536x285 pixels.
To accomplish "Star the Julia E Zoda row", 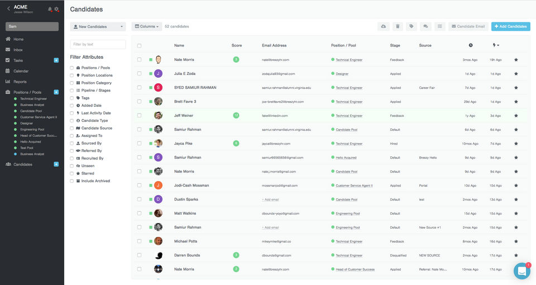I will click(516, 74).
